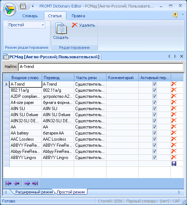Delete the ABBYY Lingvo entry with red X

click(x=174, y=157)
